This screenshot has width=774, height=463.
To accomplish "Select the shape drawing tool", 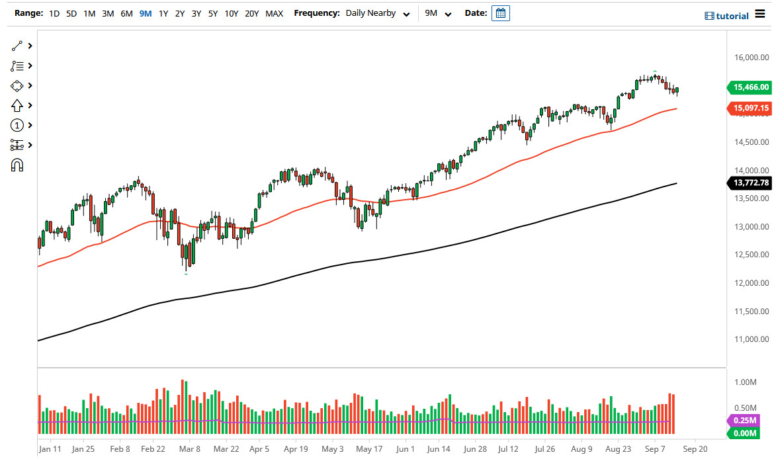I will 17,85.
